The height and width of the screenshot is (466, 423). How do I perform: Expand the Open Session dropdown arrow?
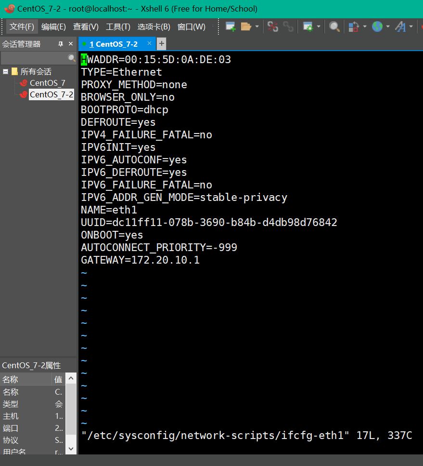tap(257, 27)
